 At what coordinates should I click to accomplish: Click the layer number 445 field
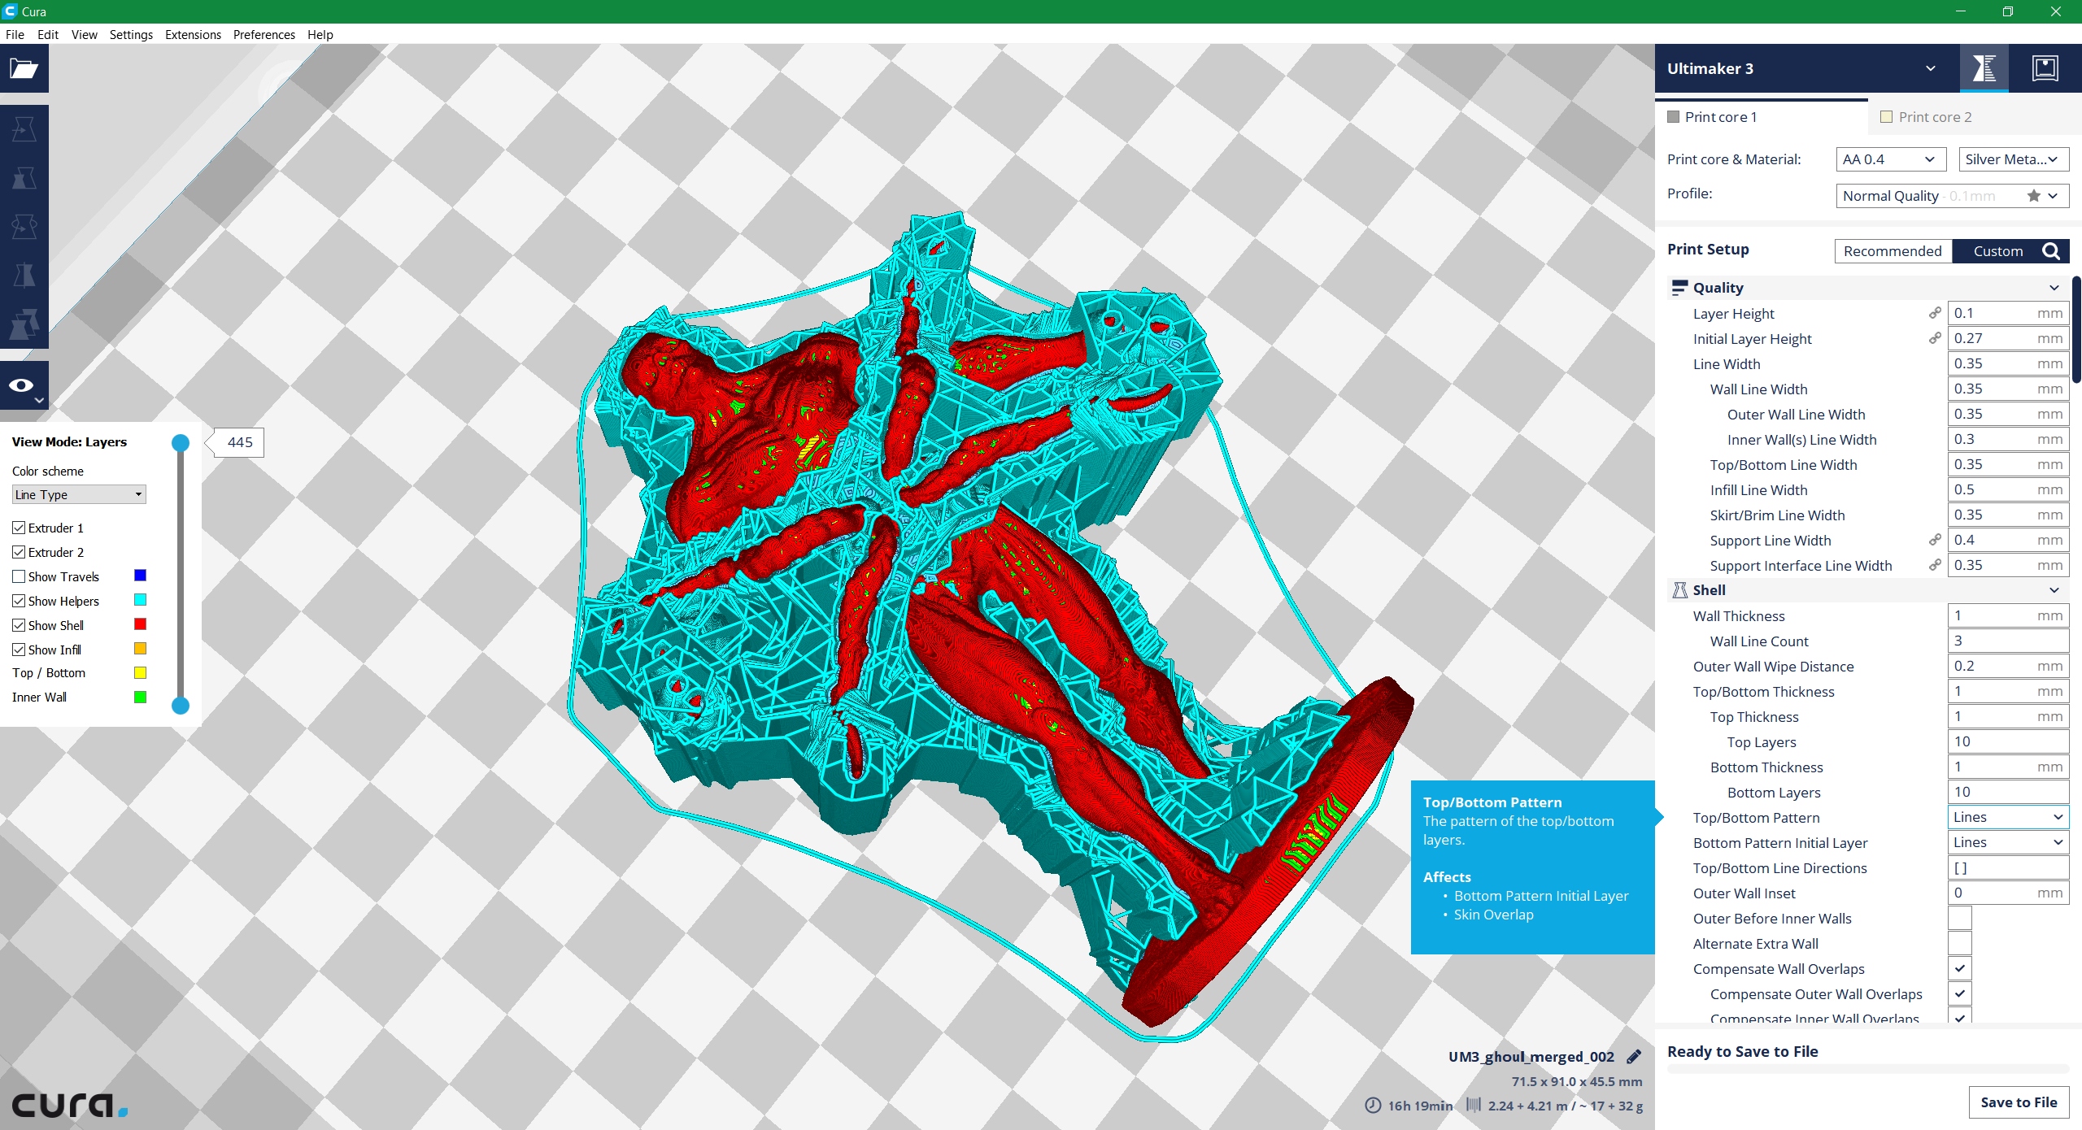point(240,442)
